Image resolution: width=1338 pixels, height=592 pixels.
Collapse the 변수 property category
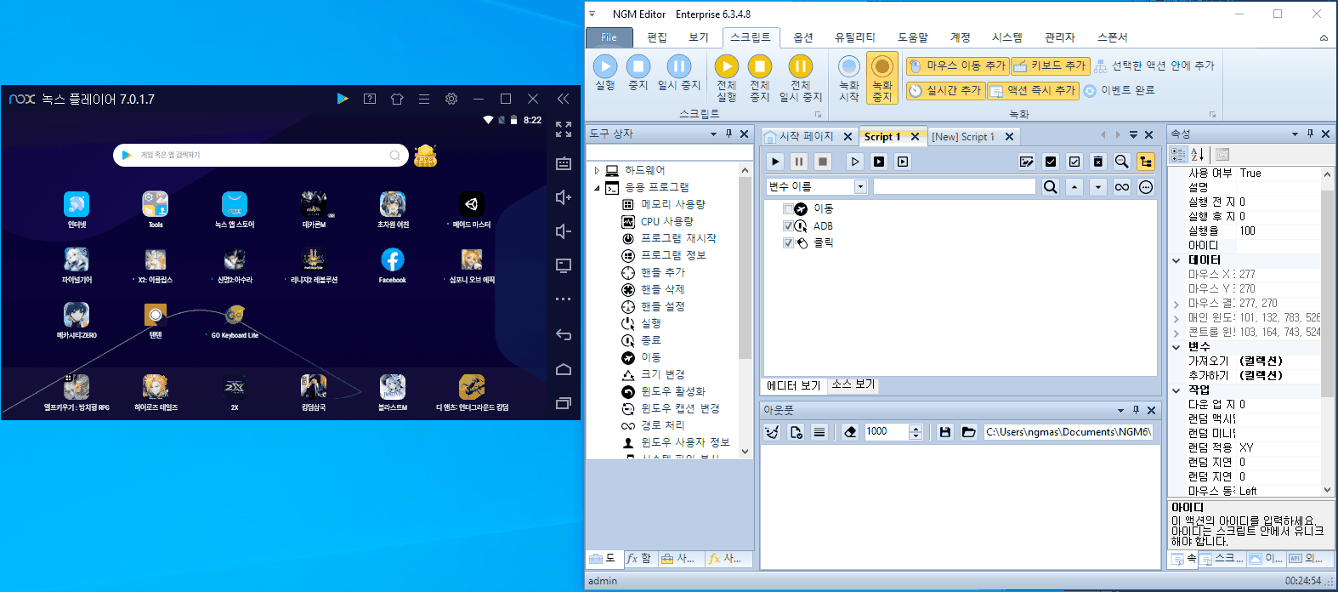(1176, 347)
